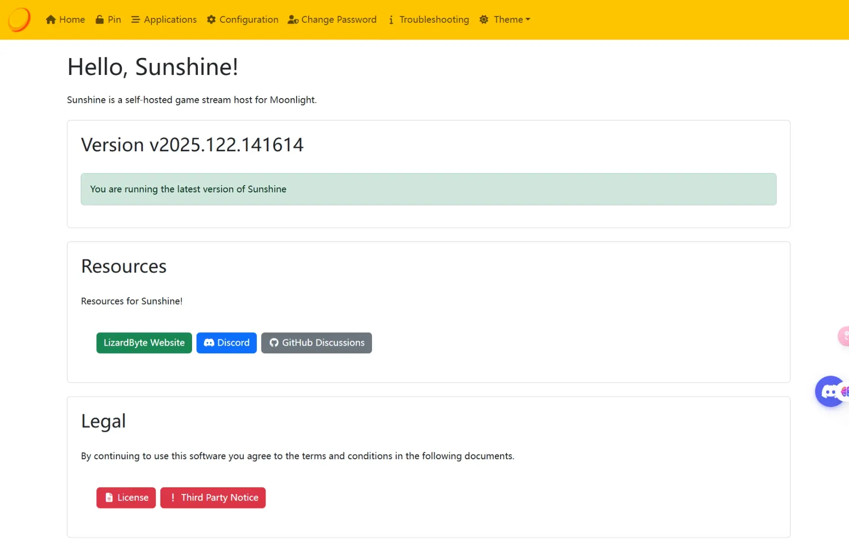
Task: Click the Discord logo in Discord button
Action: click(209, 343)
